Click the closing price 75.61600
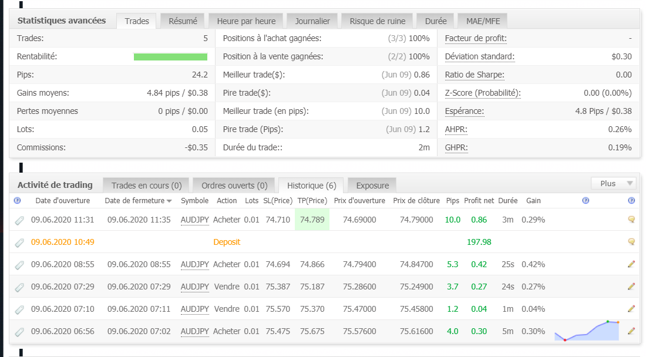Screen dimensions: 646x357 pyautogui.click(x=416, y=331)
